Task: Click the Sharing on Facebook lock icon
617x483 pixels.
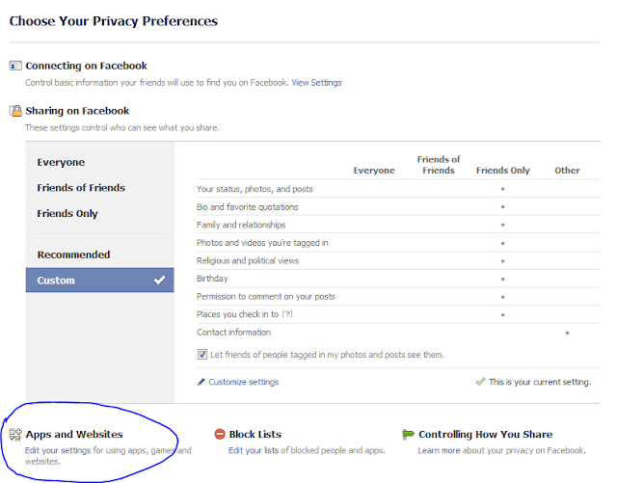Action: coord(14,111)
